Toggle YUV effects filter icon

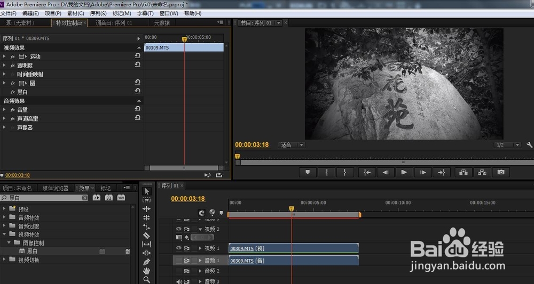coord(121,197)
